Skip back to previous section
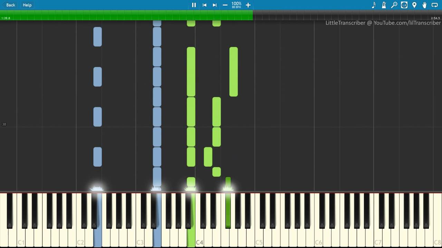This screenshot has height=248, width=442. pyautogui.click(x=204, y=5)
